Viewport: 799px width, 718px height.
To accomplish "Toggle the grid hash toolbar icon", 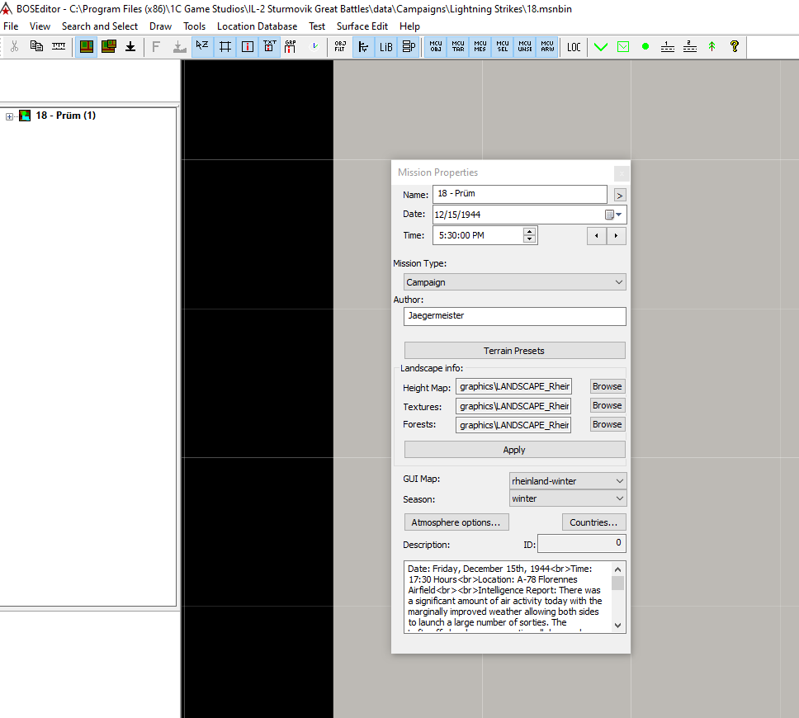I will 225,47.
